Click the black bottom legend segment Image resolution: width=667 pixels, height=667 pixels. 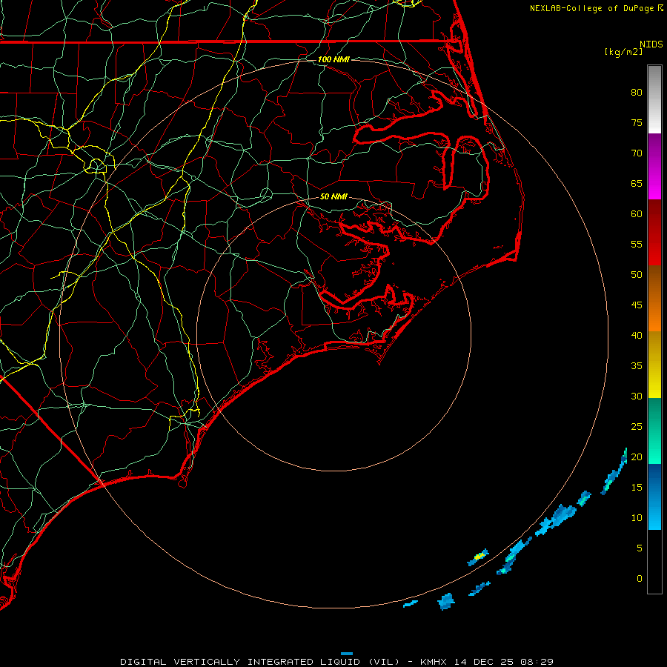point(654,561)
